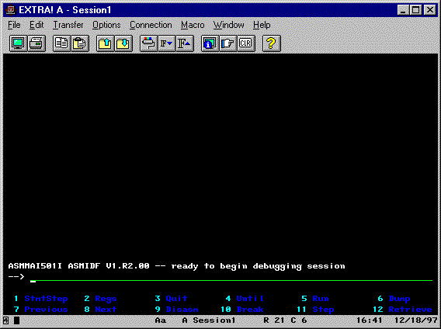Viewport: 441px width, 329px height.
Task: Click the decrease font size icon
Action: coord(167,43)
